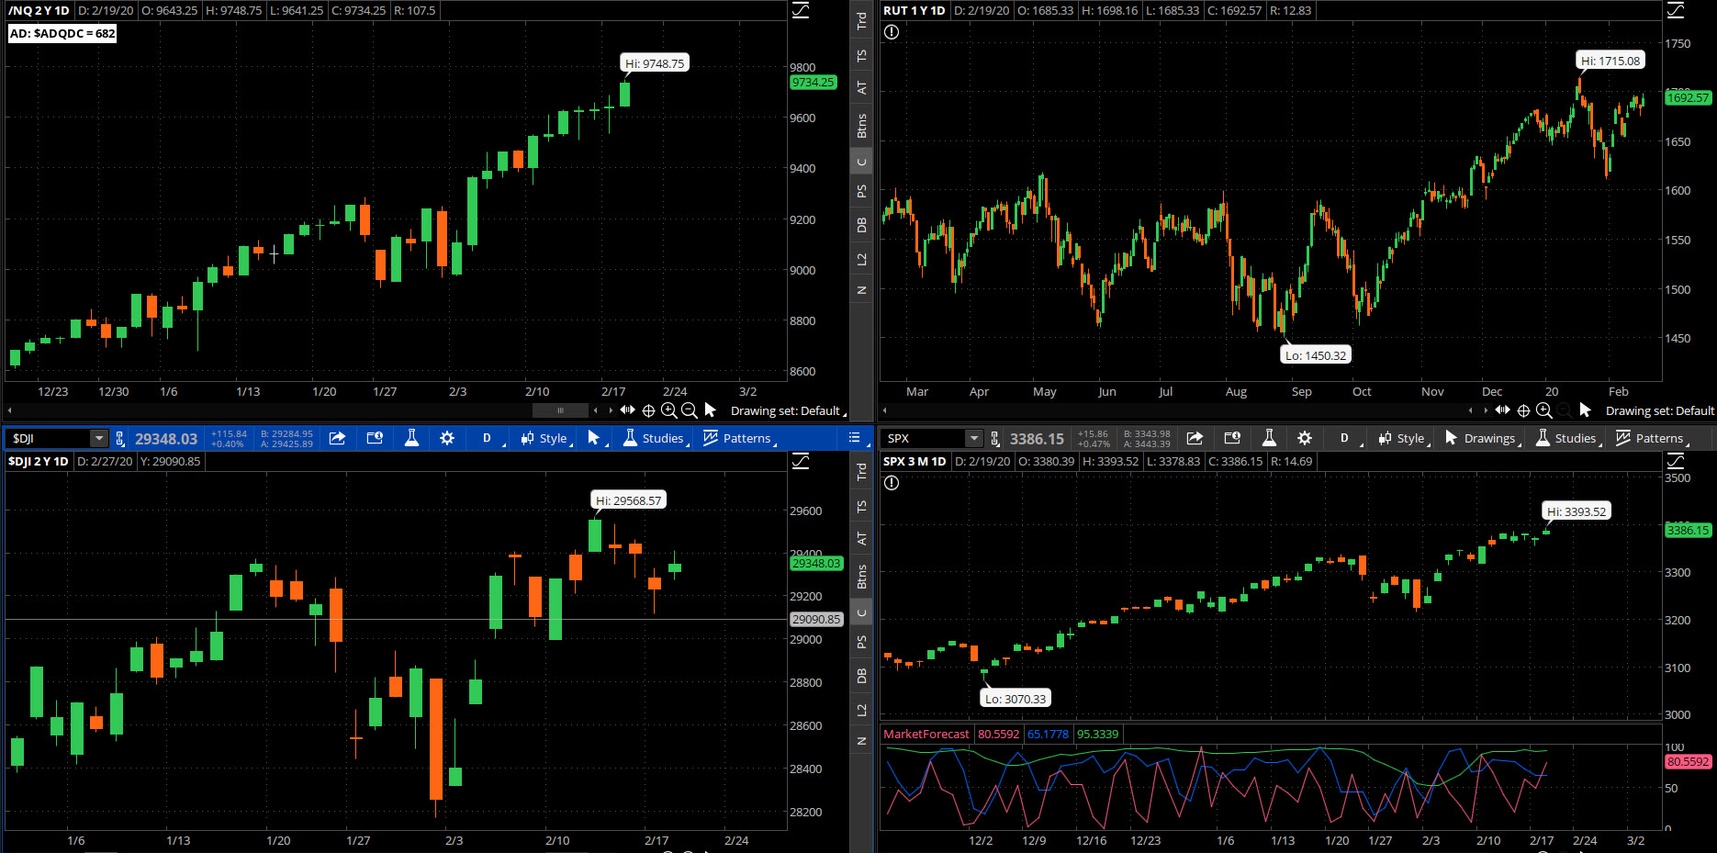Screen dimensions: 1717x853
Task: Click the Hi: 1715.08 bubble on RUT chart
Action: 1610,61
